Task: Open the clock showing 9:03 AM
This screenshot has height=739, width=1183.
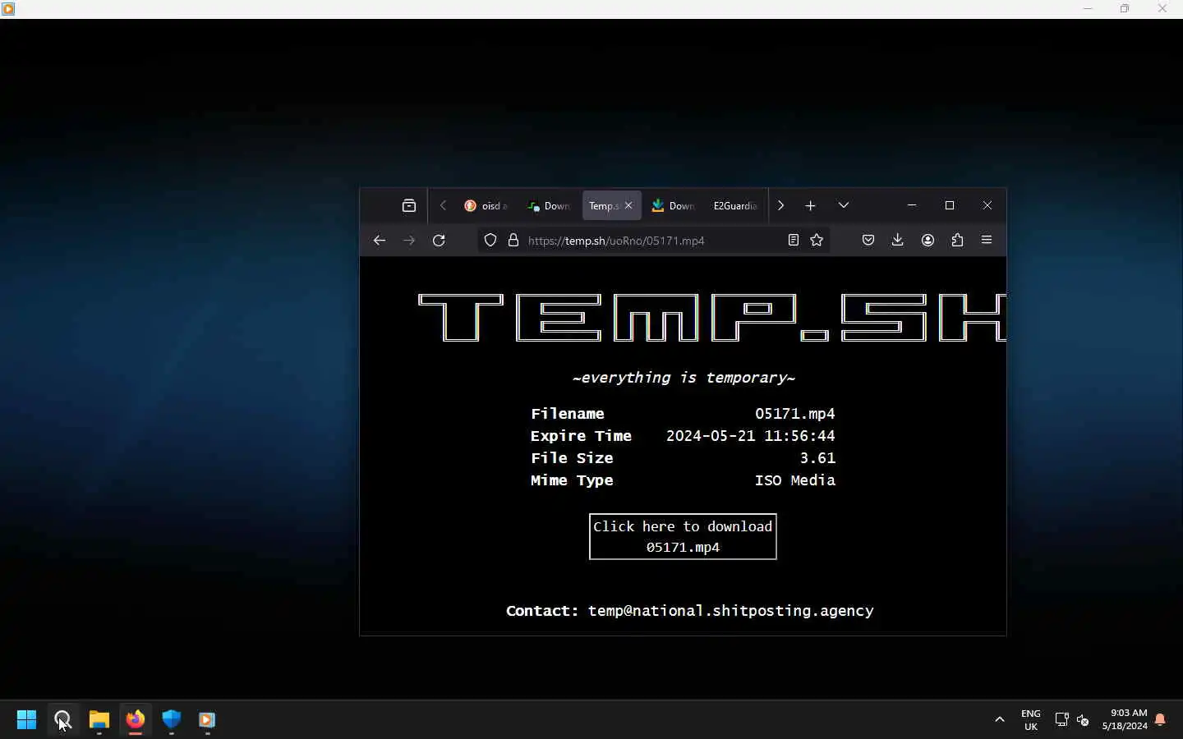Action: click(x=1125, y=719)
